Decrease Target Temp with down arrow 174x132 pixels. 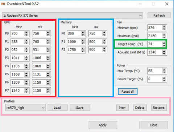coord(164,45)
